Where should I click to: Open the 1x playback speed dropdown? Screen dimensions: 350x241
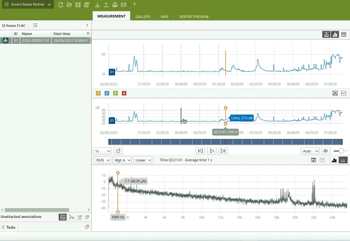coord(102,151)
